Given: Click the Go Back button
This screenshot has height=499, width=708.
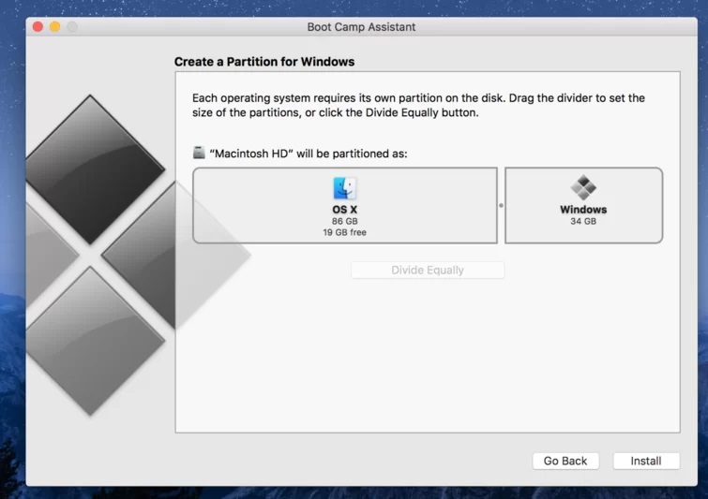Looking at the screenshot, I should click(x=565, y=461).
